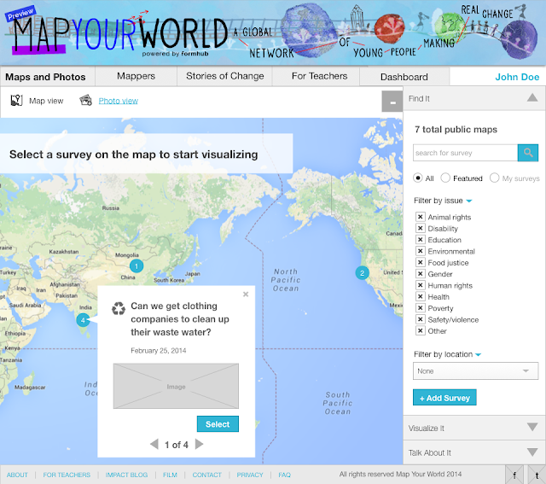The height and width of the screenshot is (484, 546).
Task: Toggle the Filter by issue arrow
Action: pos(468,201)
